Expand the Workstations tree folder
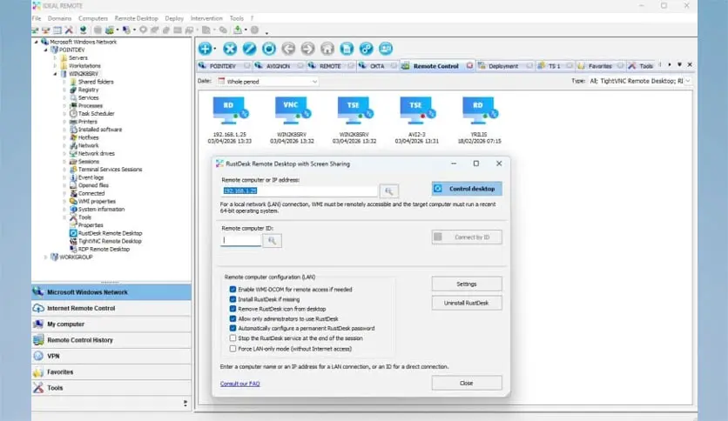728x421 pixels. pos(55,66)
